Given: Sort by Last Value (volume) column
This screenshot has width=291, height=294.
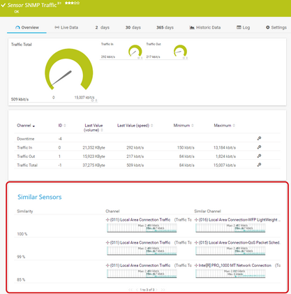Looking at the screenshot, I should (94, 128).
